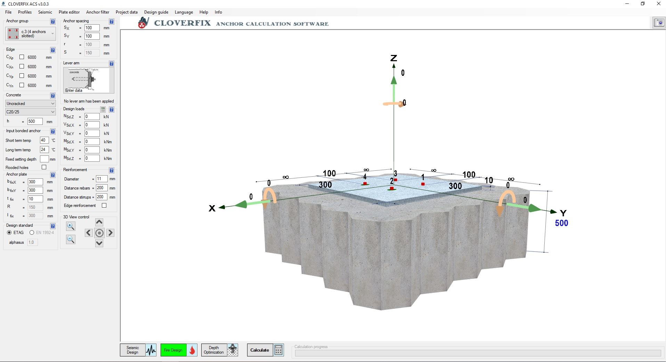This screenshot has width=666, height=362.
Task: Rotate 3D view upward
Action: 99,222
